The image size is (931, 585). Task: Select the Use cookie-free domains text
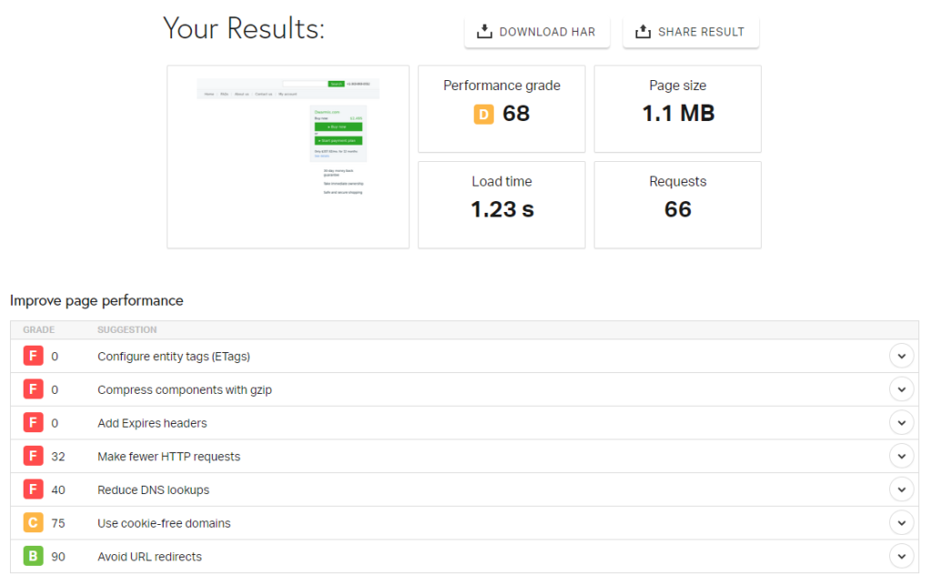coord(164,522)
